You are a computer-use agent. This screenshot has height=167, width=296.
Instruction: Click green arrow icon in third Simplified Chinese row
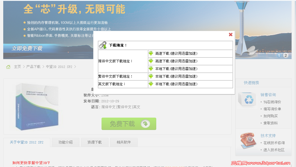[151, 69]
